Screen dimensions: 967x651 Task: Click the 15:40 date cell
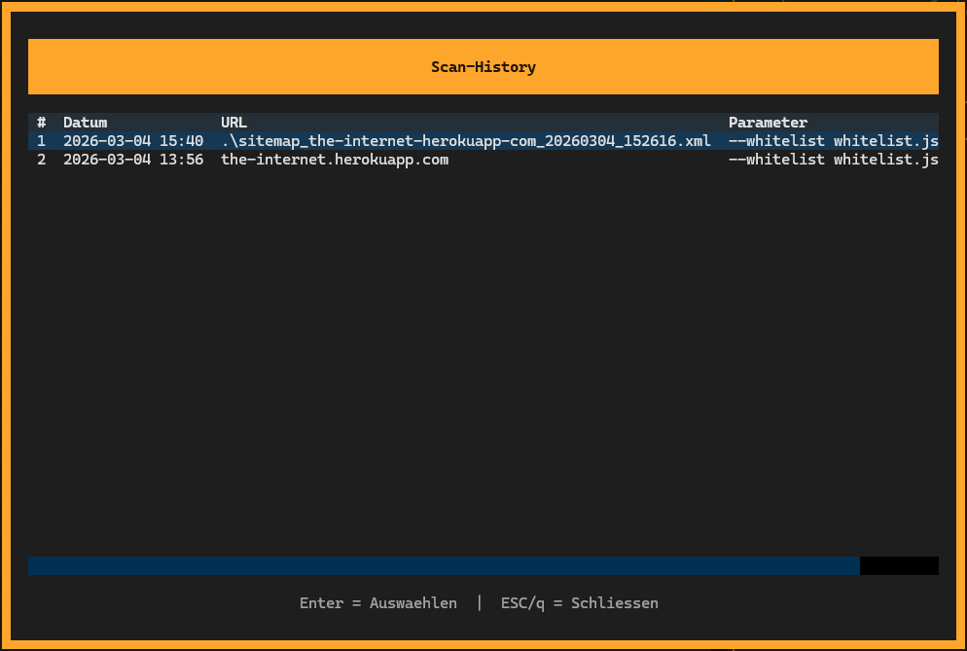click(133, 141)
